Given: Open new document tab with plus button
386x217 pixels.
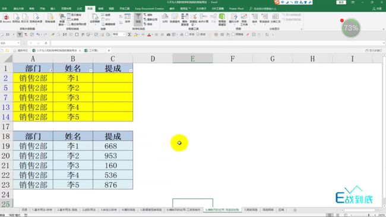Looking at the screenshot, I should (109, 50).
